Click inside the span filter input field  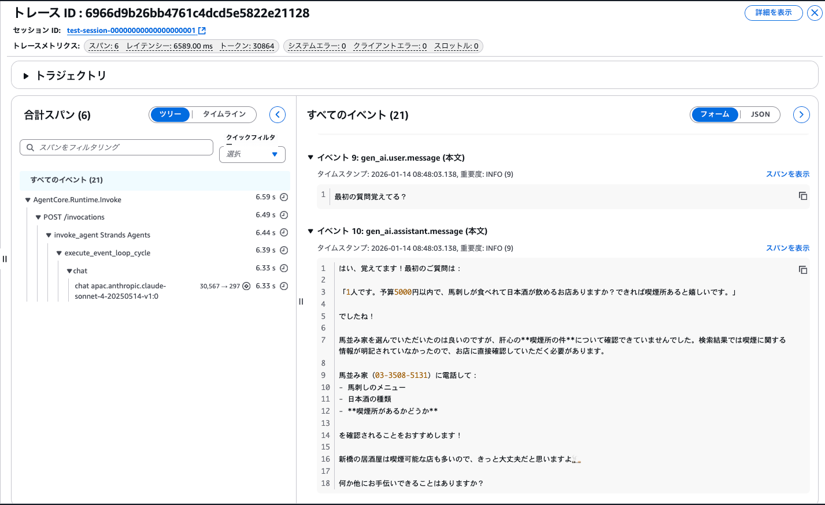coord(116,147)
